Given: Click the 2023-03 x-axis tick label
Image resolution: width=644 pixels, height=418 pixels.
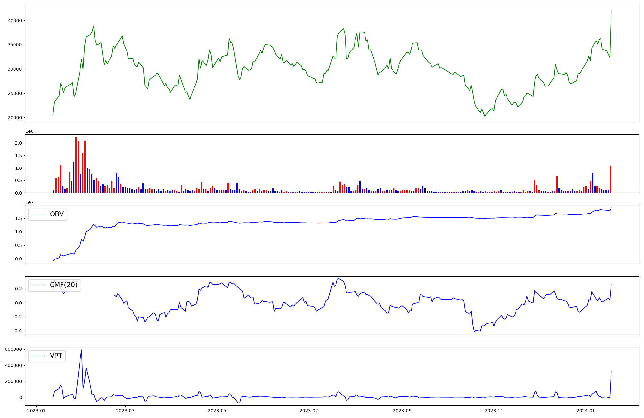Looking at the screenshot, I should point(125,411).
